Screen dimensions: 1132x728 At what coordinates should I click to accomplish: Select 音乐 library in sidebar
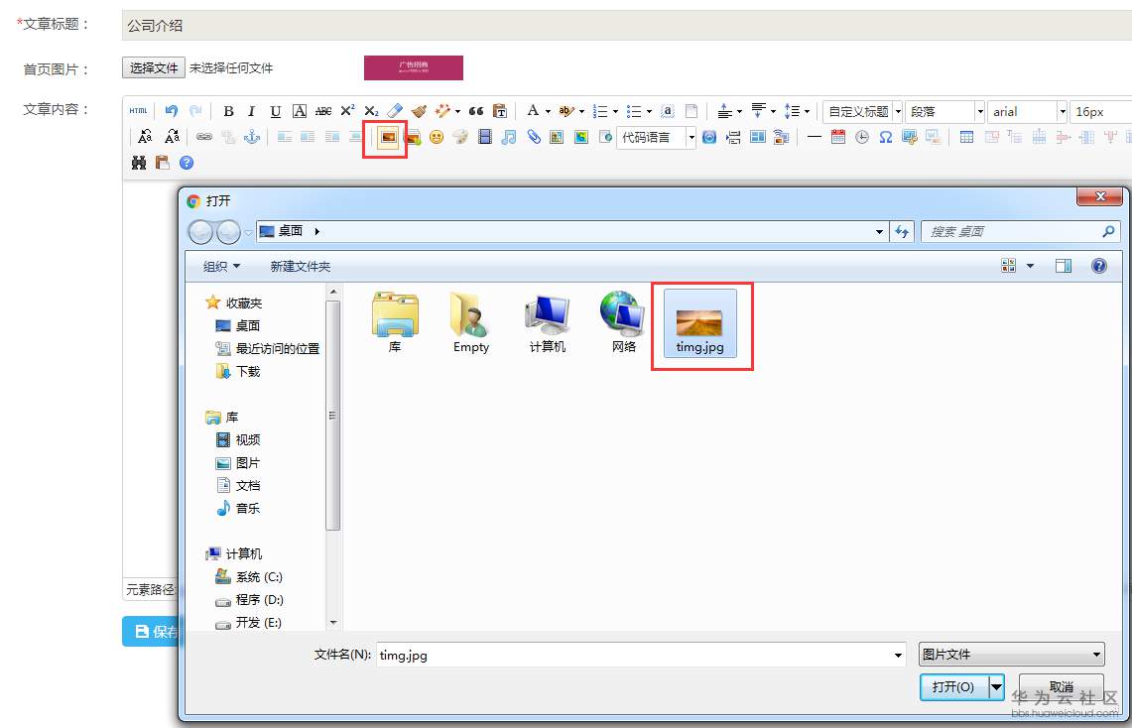click(x=238, y=509)
